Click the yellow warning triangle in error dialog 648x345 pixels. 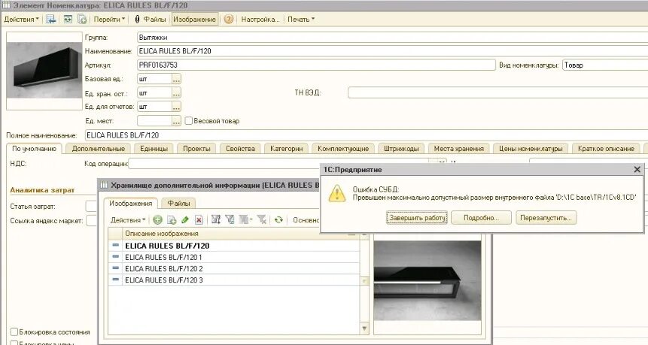[x=337, y=193]
